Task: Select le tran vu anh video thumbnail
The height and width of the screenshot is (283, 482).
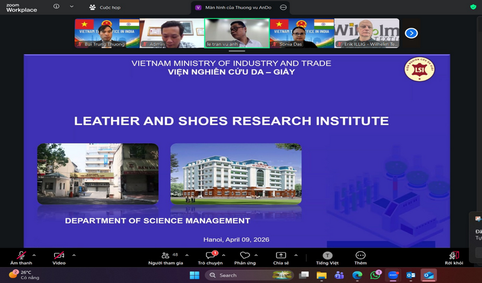Action: point(237,33)
